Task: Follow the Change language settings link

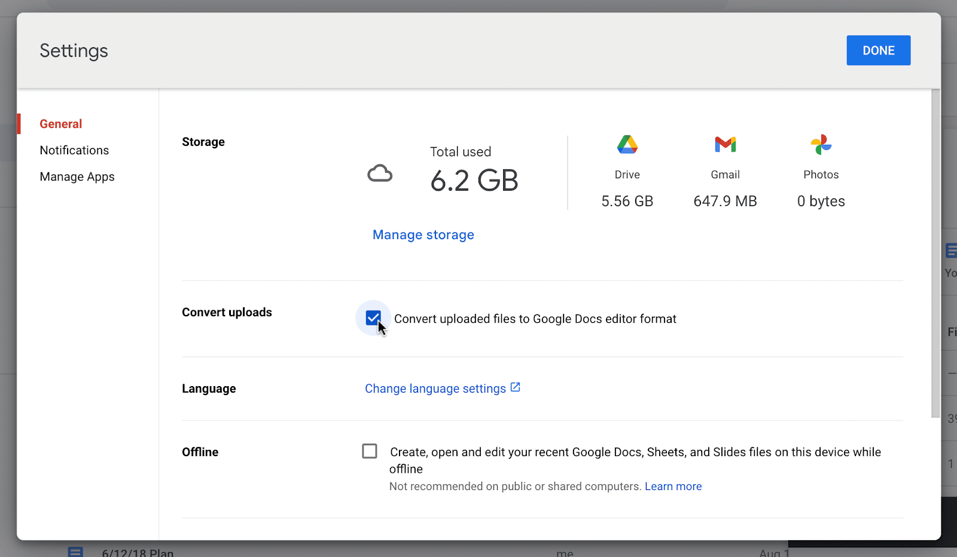Action: 435,388
